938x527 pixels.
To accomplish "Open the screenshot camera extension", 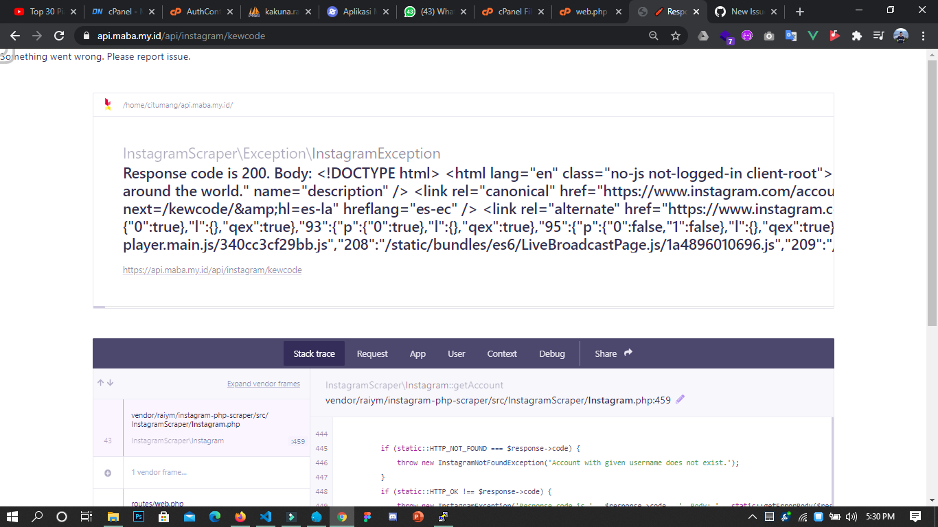I will pos(768,36).
